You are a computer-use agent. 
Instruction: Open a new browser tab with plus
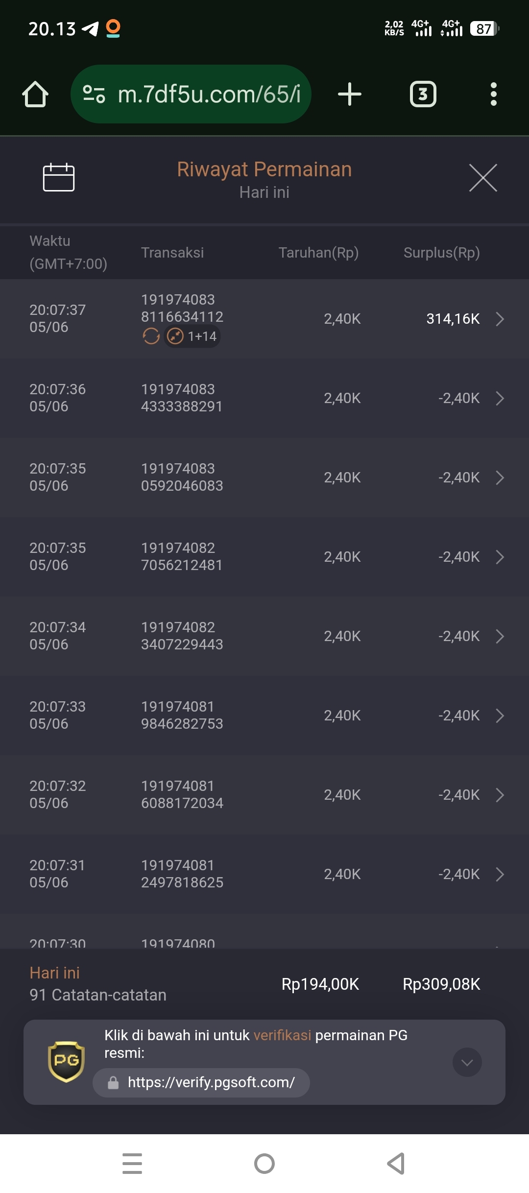[x=350, y=94]
